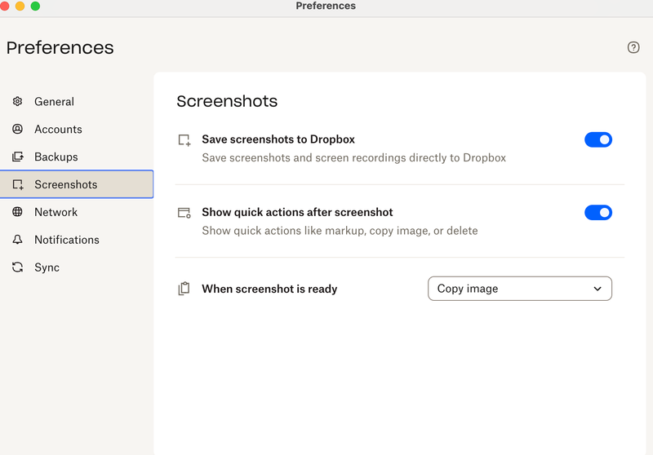The height and width of the screenshot is (455, 653).
Task: Click the Accounts person icon
Action: (17, 130)
